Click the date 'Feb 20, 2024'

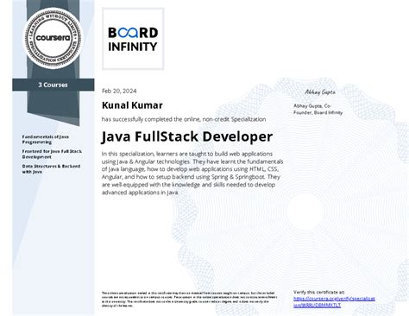pyautogui.click(x=119, y=91)
